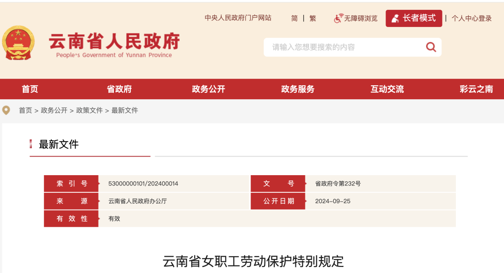504x273 pixels.
Task: Open 中央人民政府门户网站 link
Action: point(239,18)
